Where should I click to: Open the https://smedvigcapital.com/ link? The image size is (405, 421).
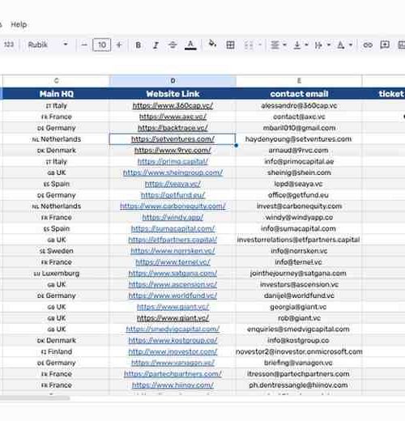(x=173, y=330)
